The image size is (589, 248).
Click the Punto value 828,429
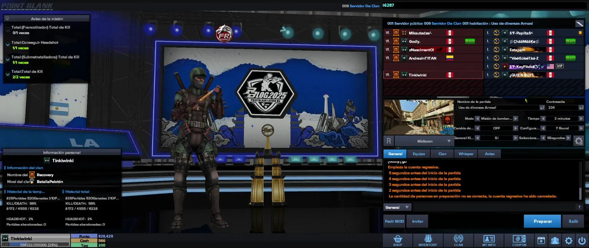106,236
